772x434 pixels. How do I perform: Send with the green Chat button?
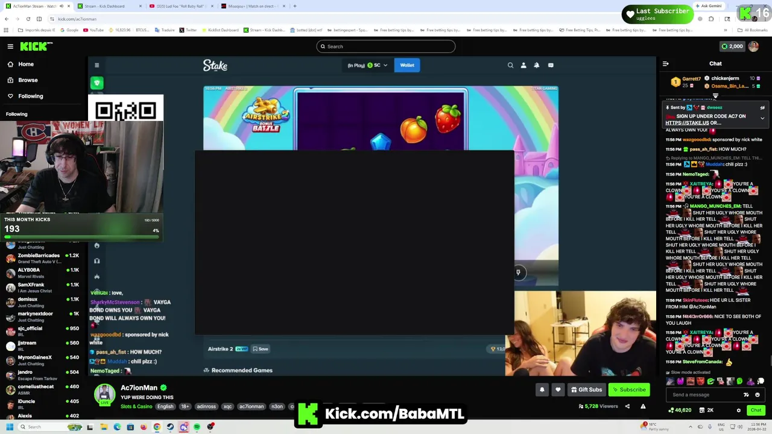[x=756, y=410]
